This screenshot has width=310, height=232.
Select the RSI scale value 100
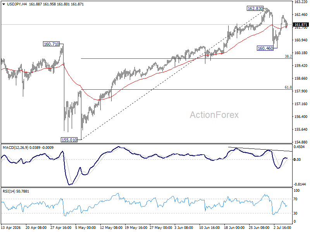pos(297,191)
